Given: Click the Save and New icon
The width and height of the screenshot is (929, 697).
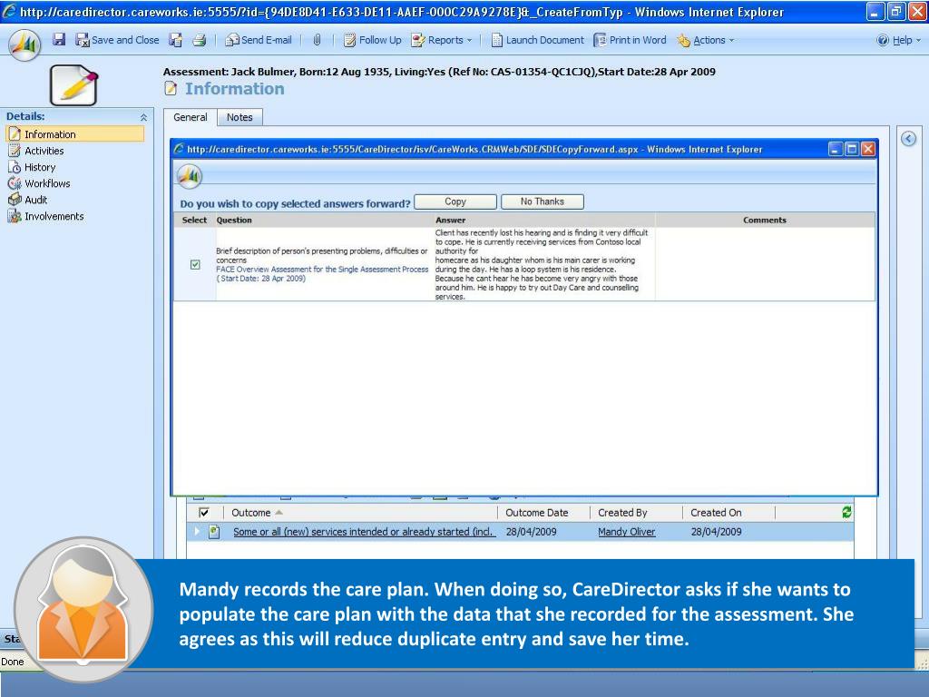Looking at the screenshot, I should [x=175, y=40].
